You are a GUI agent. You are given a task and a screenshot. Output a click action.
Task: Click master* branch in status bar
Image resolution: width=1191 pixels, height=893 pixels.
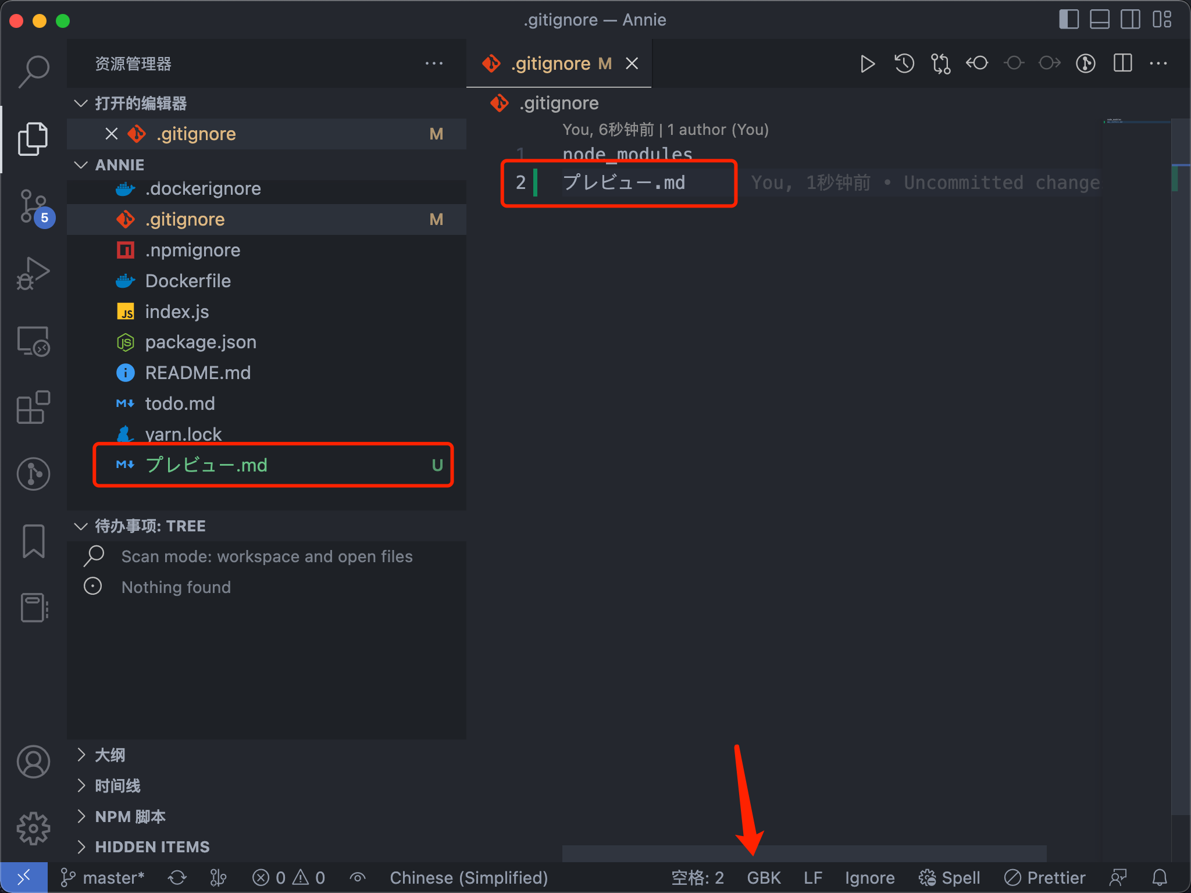point(104,877)
